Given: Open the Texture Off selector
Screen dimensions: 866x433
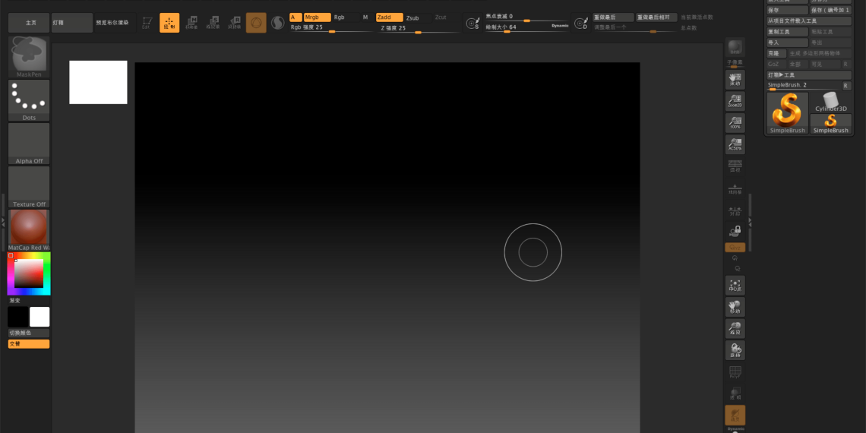Looking at the screenshot, I should pos(29,186).
